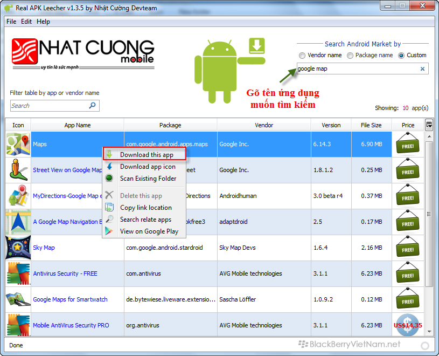Click the Antivirus Security - FREE name link
This screenshot has width=439, height=356.
click(x=65, y=273)
